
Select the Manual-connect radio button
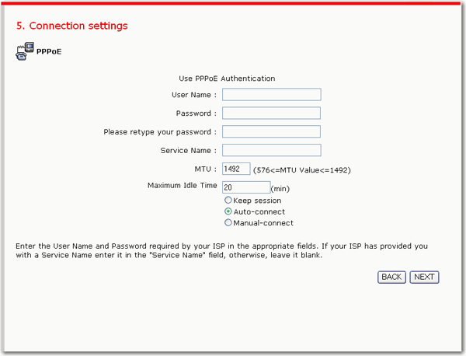pos(228,222)
